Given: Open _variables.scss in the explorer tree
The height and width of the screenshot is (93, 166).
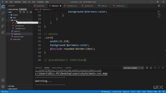Looking at the screenshot, I should coord(20,28).
